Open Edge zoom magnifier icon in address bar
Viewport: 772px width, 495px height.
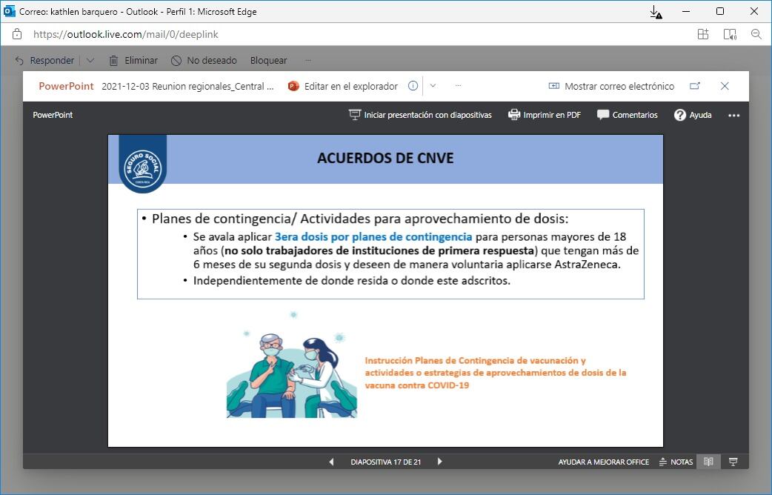point(756,34)
